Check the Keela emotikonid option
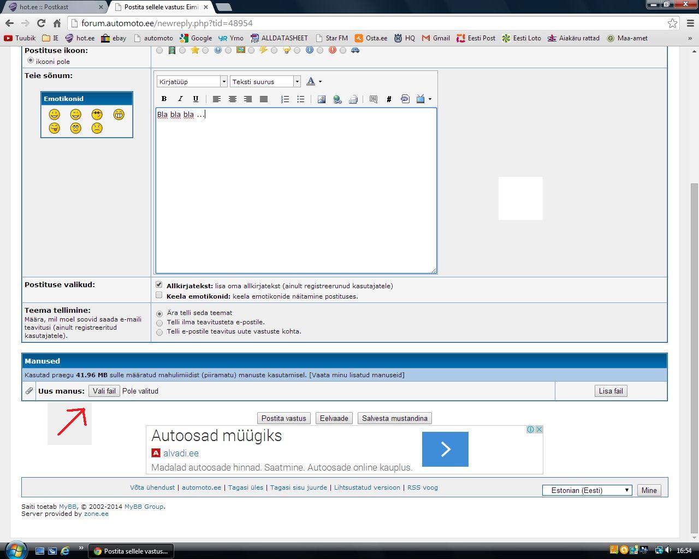699x559 pixels. click(x=159, y=295)
